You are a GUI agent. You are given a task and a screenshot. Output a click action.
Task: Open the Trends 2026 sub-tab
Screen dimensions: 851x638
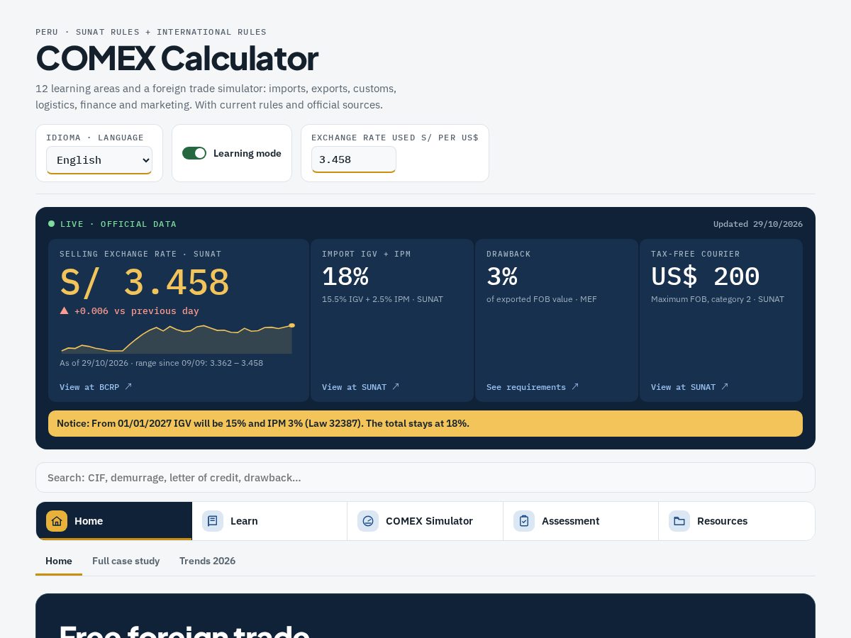point(207,561)
